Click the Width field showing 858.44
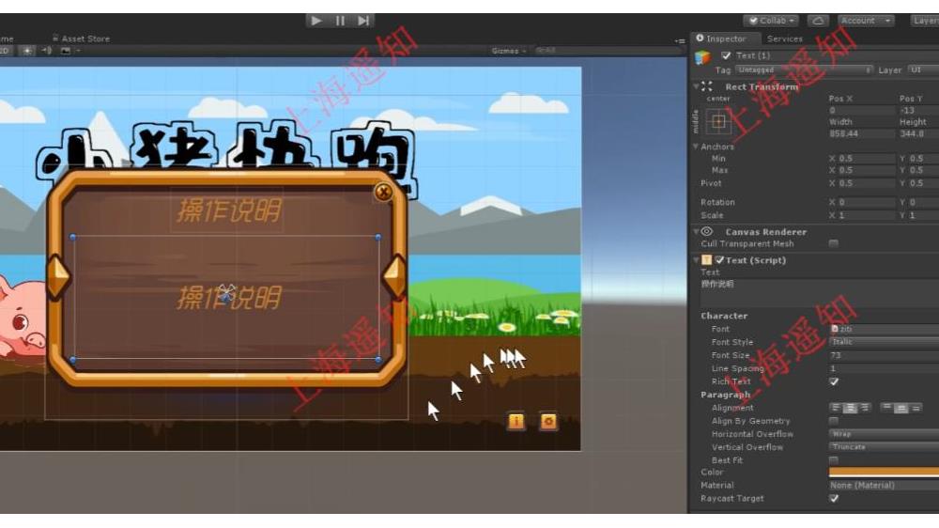 tap(861, 133)
